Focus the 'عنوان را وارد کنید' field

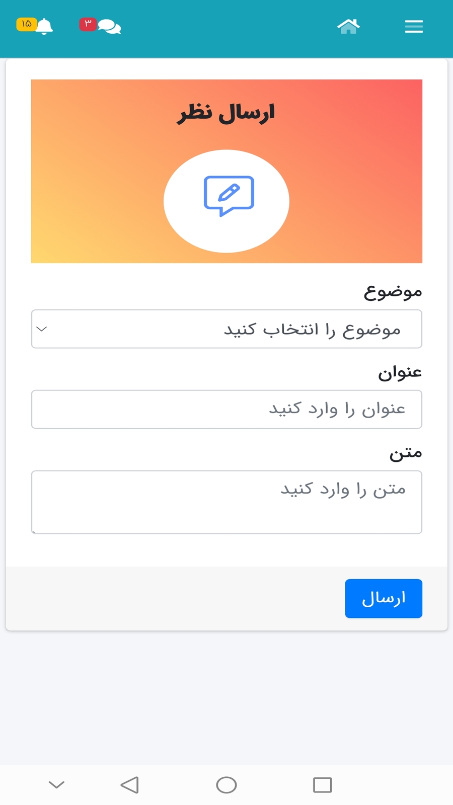(x=226, y=409)
